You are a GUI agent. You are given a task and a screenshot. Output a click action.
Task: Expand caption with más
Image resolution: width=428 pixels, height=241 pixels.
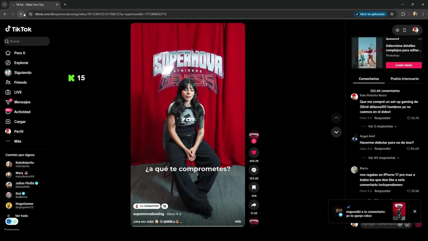click(238, 222)
